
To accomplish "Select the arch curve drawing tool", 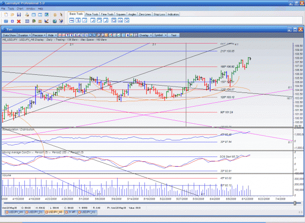I will pyautogui.click(x=100, y=20).
